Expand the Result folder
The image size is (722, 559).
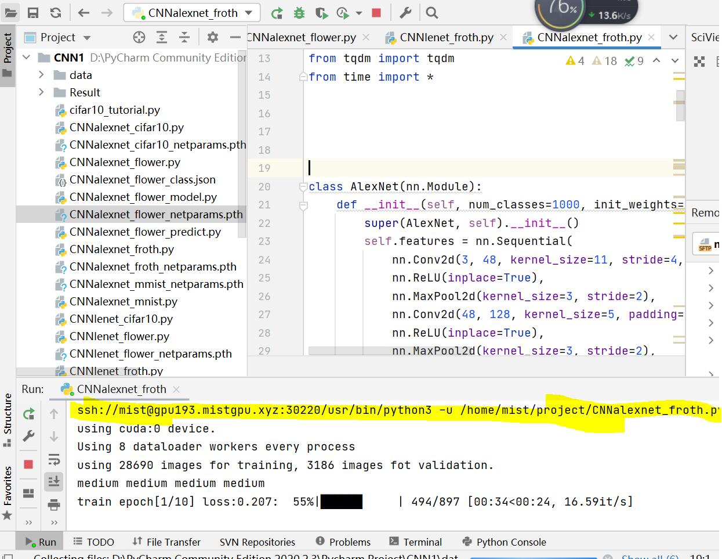click(41, 92)
